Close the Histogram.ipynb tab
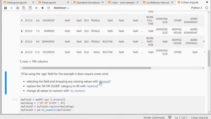The width and height of the screenshot is (211, 119). point(33,2)
